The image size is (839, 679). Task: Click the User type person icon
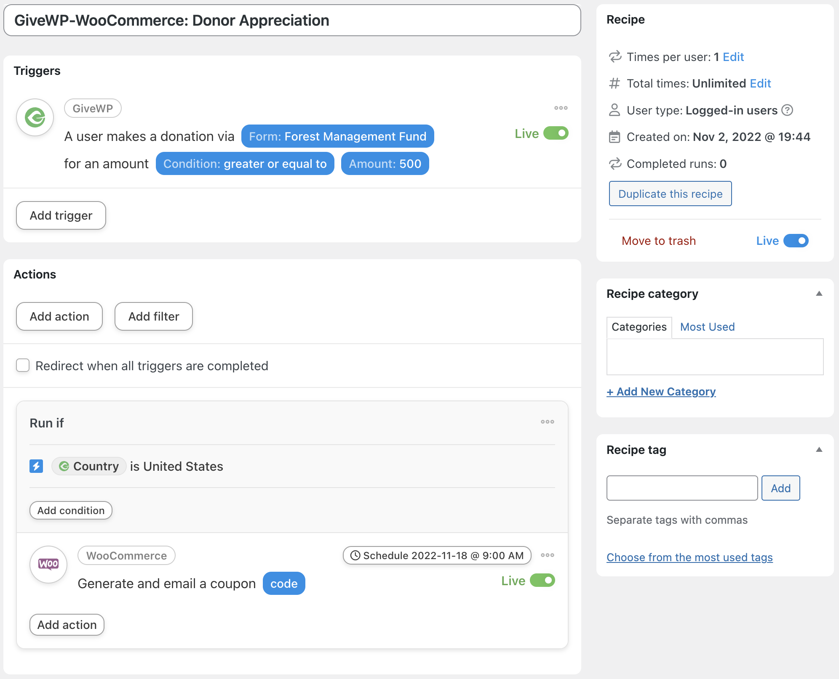tap(615, 110)
